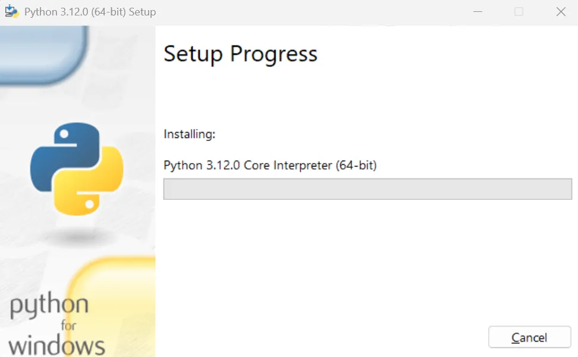Screen dimensions: 578x357
Task: Close the Python 3.12.0 Setup window
Action: click(x=561, y=12)
